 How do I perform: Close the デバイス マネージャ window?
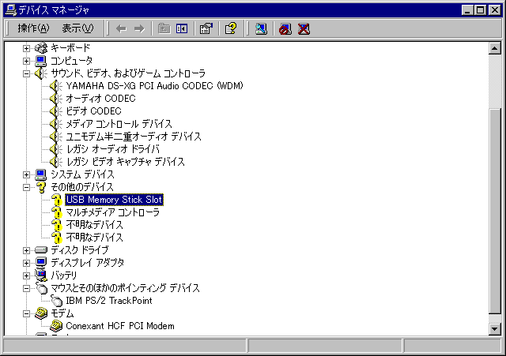coord(494,10)
